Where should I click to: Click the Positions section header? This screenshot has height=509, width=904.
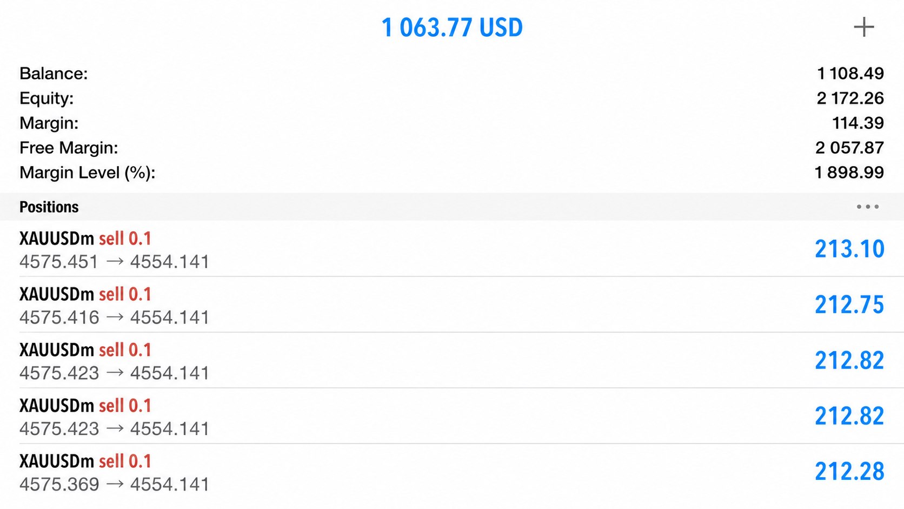(49, 207)
